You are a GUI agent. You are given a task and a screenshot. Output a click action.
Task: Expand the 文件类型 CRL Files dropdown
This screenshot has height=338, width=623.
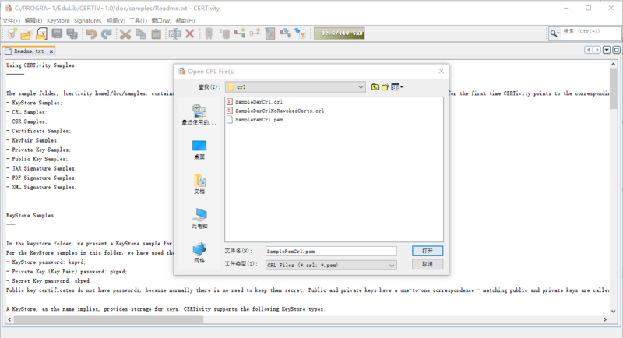pos(331,265)
